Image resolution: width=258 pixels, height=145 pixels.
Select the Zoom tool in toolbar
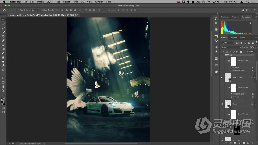3,91
